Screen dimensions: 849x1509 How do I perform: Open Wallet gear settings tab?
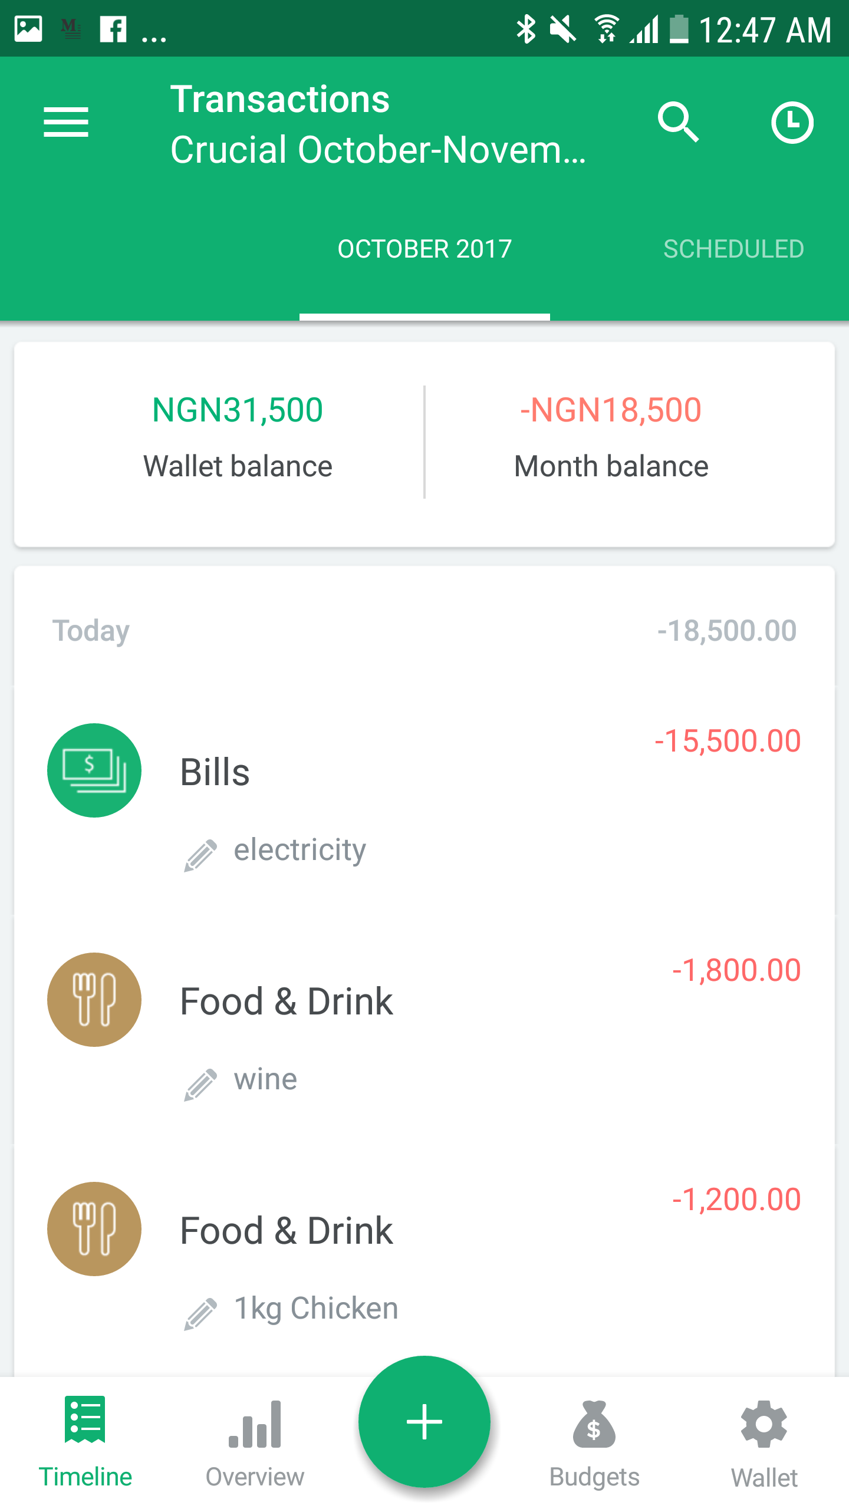pos(764,1443)
